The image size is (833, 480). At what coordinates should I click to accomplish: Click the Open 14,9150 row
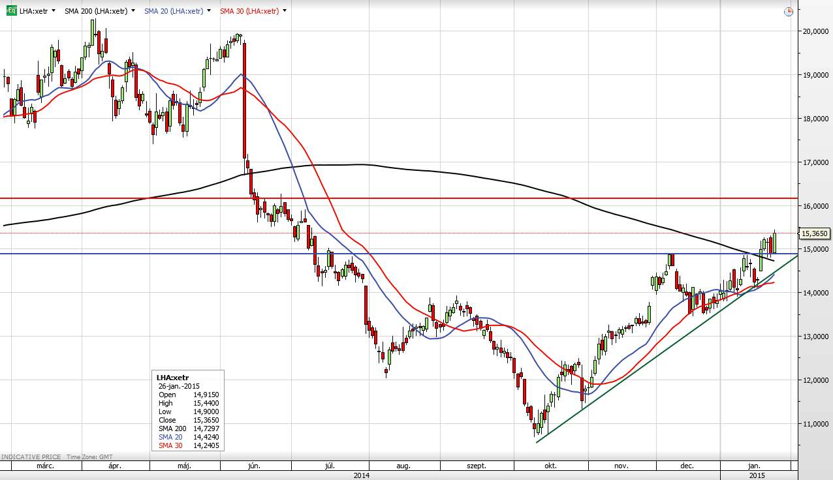click(189, 395)
